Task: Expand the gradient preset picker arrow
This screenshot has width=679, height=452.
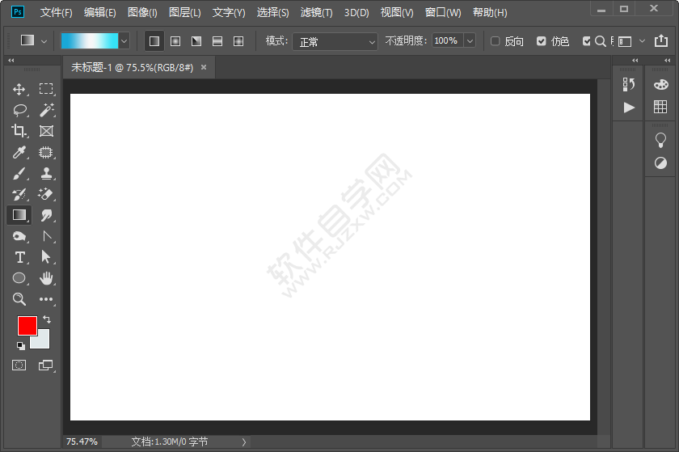Action: pos(124,40)
